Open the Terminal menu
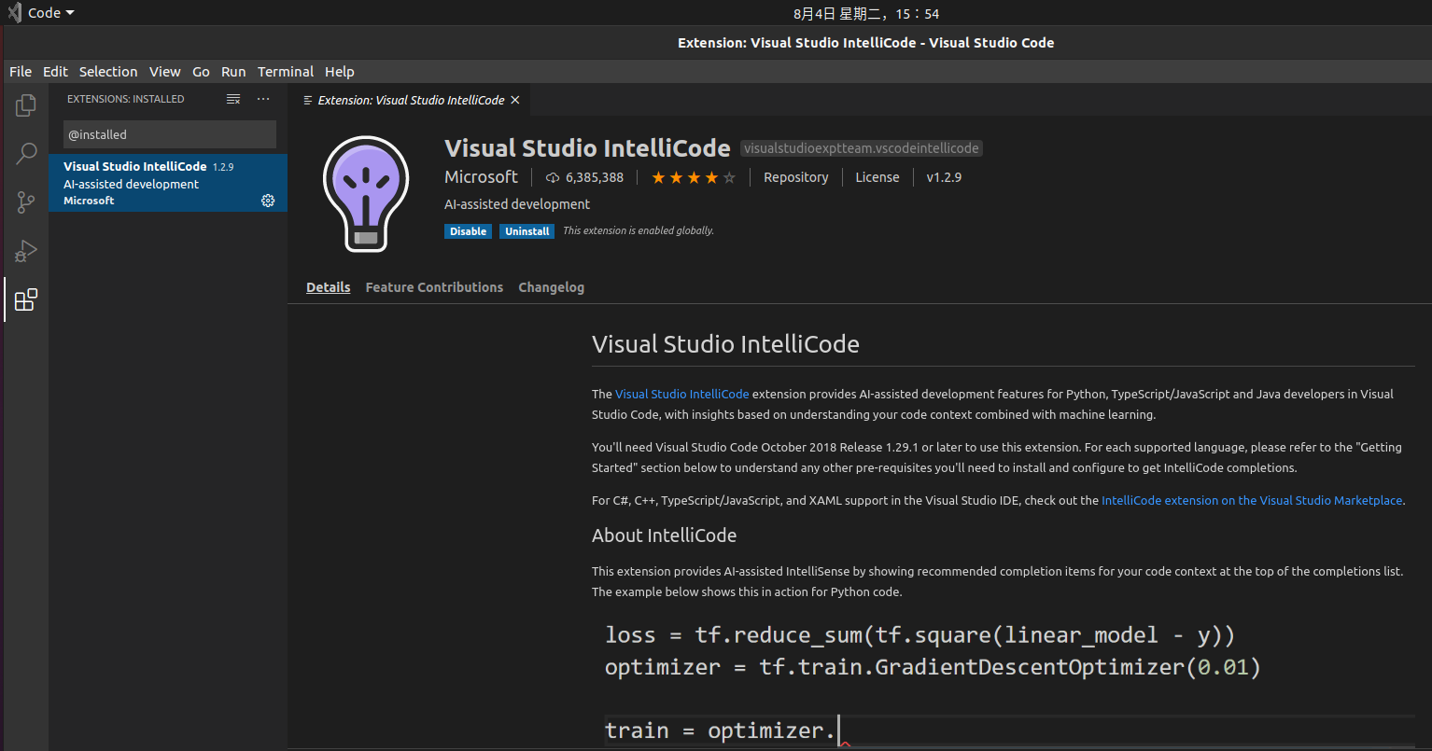 [286, 72]
